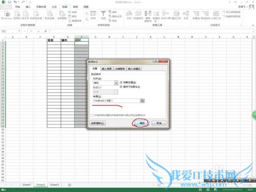
Task: Click the Clear filter (清除) icon
Action: (113, 12)
